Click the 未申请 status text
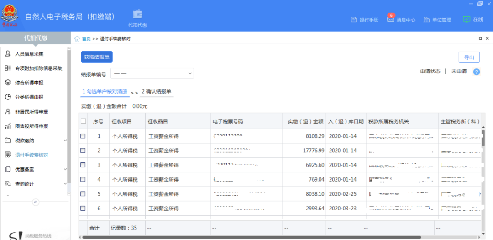The width and height of the screenshot is (493, 240). point(459,71)
